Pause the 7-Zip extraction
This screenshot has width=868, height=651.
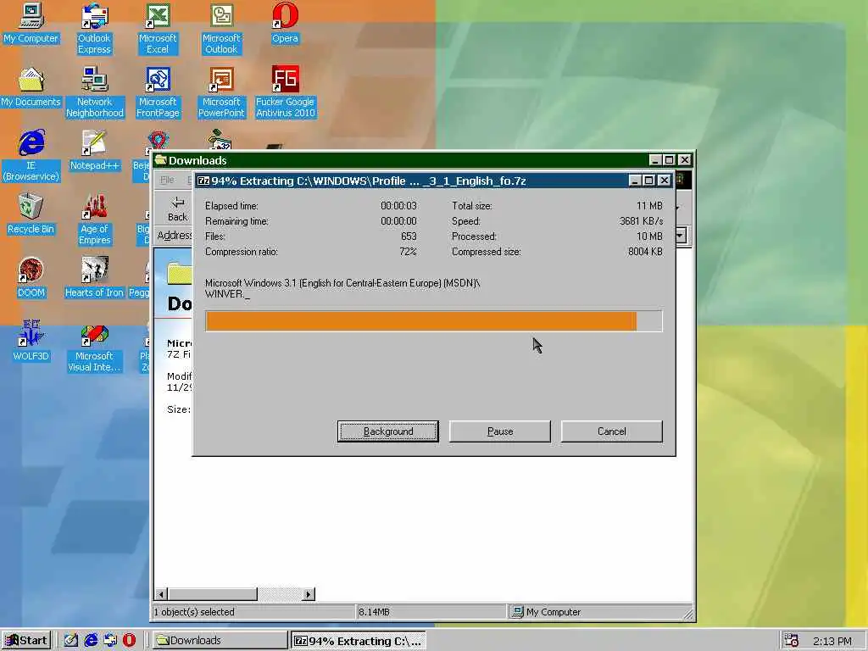point(500,431)
